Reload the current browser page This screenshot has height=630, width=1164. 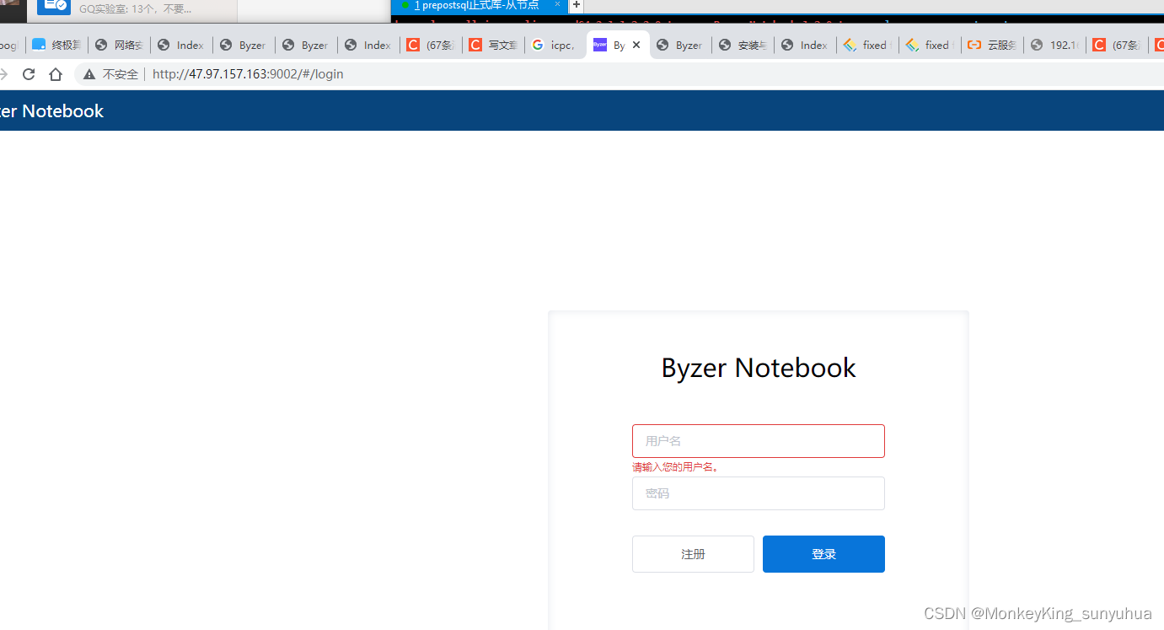29,74
